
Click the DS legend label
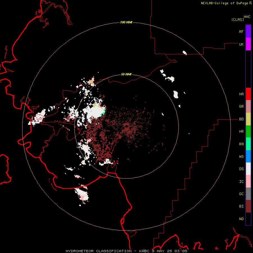[x=241, y=169]
